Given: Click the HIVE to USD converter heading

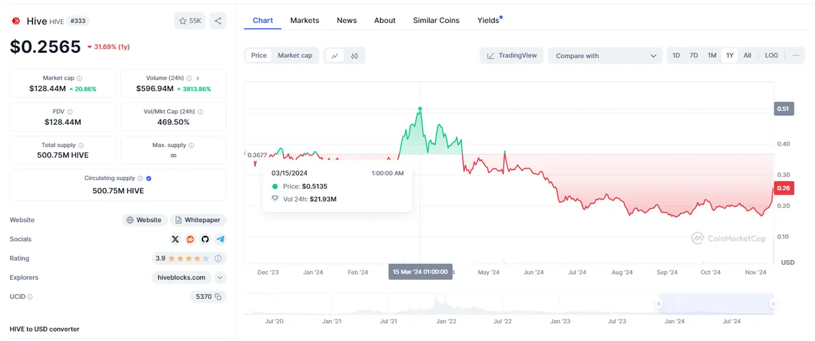Looking at the screenshot, I should (x=45, y=329).
